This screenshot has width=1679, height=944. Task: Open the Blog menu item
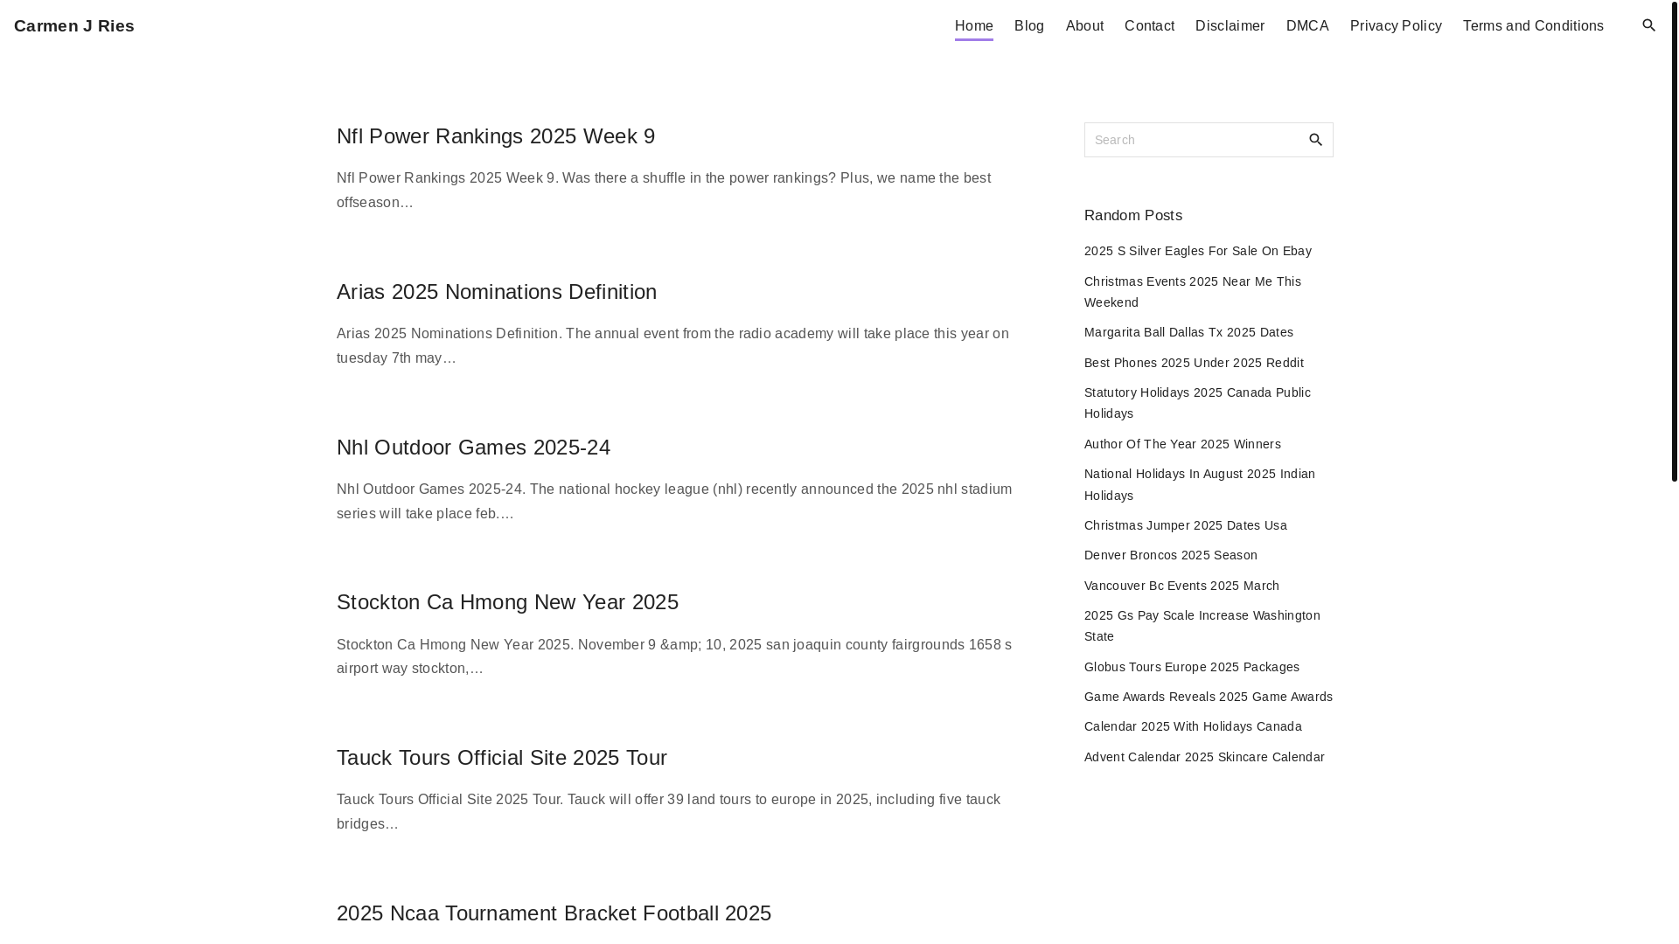[x=1029, y=26]
